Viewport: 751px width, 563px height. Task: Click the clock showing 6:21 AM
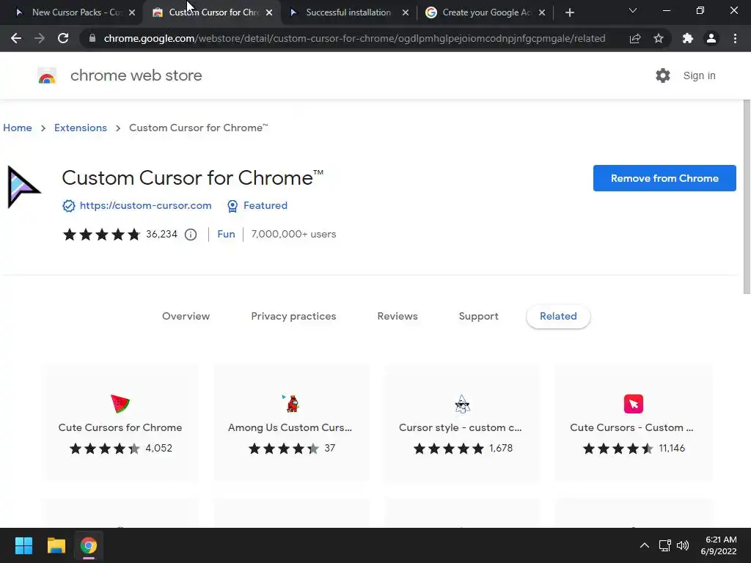721,540
